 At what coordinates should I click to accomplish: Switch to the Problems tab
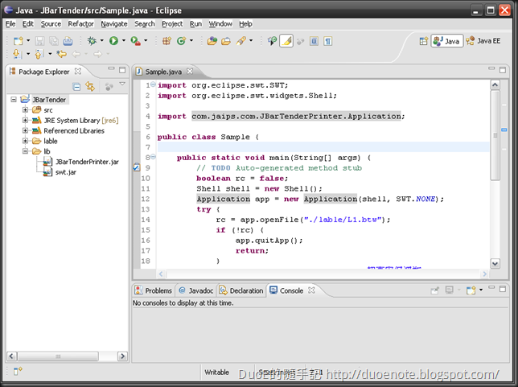point(154,290)
